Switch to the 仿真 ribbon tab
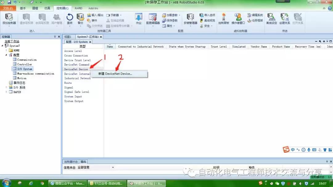Image resolution: width=333 pixels, height=187 pixels. 47,8
